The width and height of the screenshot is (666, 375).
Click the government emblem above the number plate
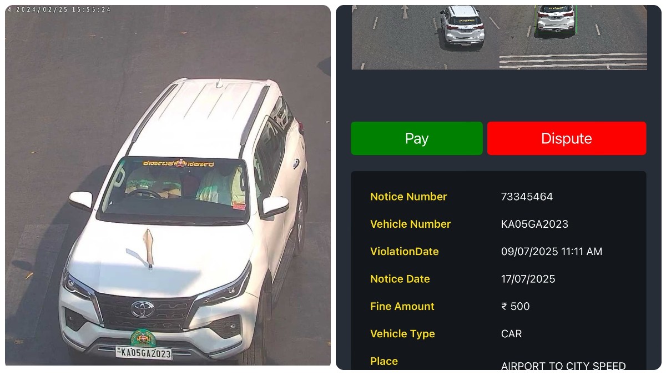pyautogui.click(x=143, y=337)
